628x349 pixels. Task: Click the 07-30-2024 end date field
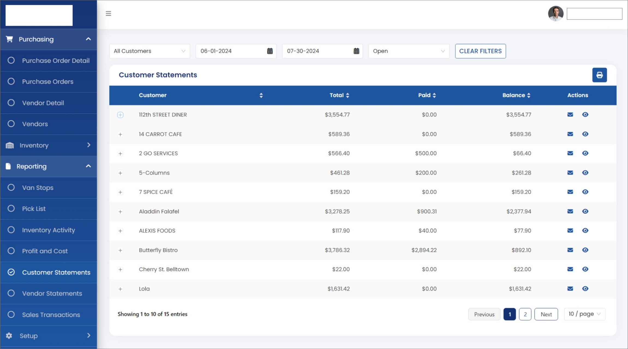click(x=322, y=51)
